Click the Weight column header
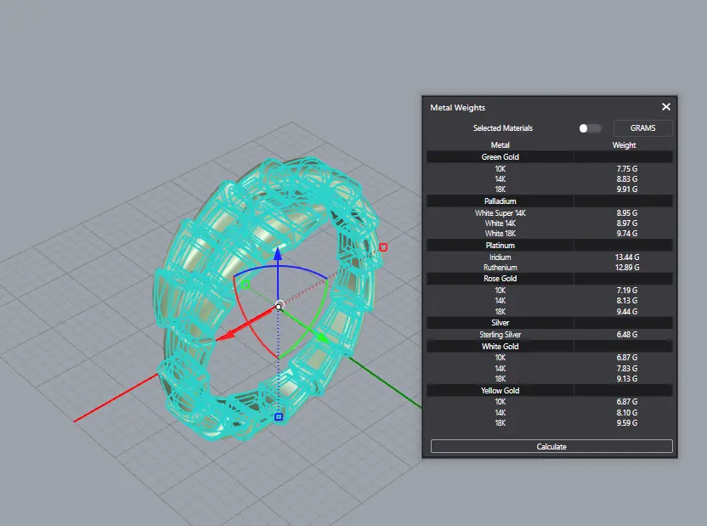Image resolution: width=707 pixels, height=526 pixels. point(624,145)
